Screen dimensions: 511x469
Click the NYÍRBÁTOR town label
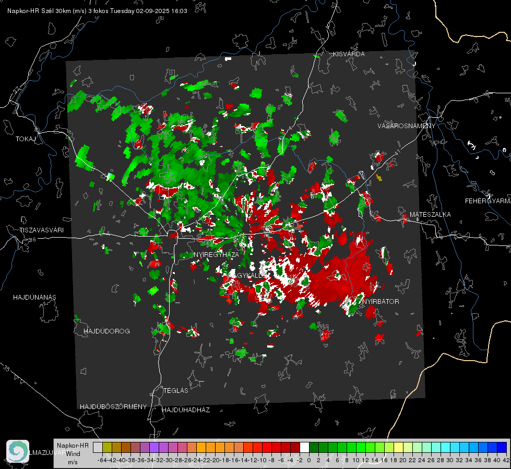(x=381, y=301)
